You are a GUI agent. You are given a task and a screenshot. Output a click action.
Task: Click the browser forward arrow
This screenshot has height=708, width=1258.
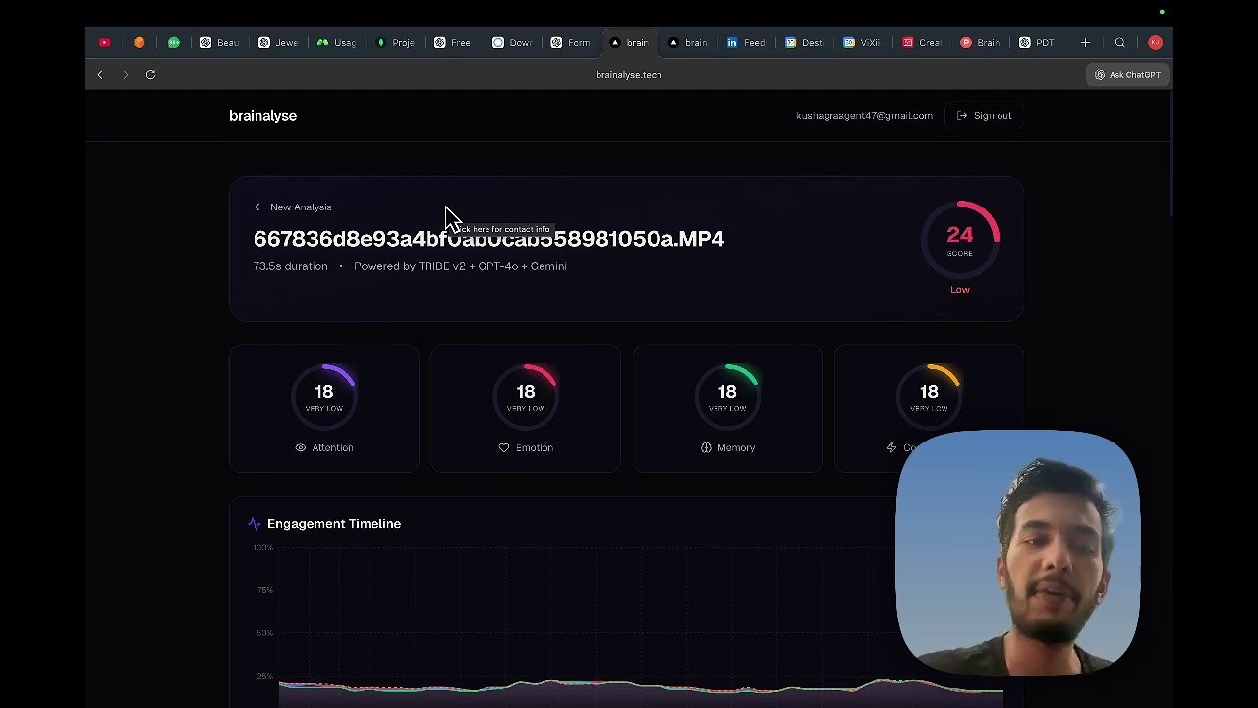coord(125,74)
